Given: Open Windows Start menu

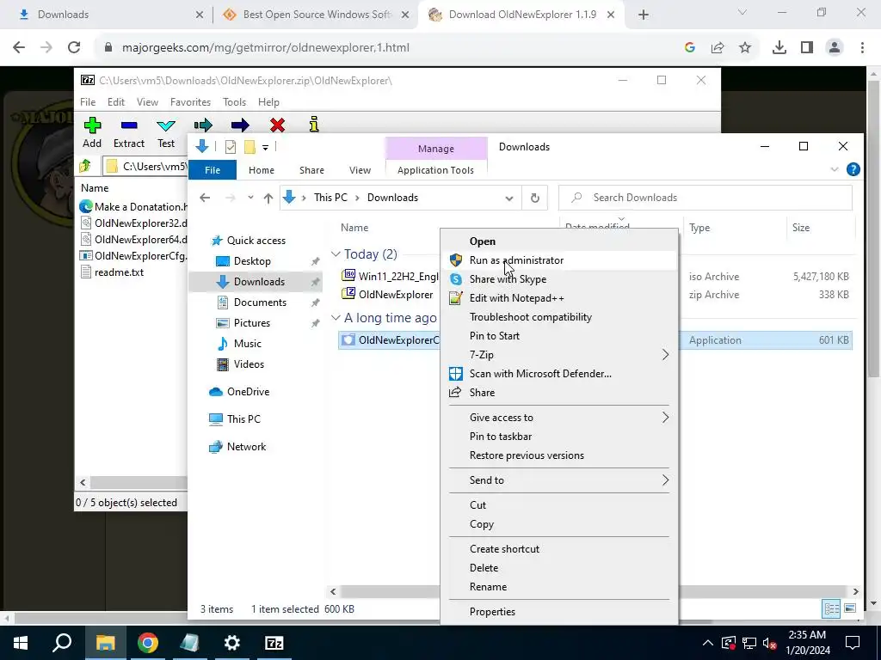Looking at the screenshot, I should pos(21,643).
